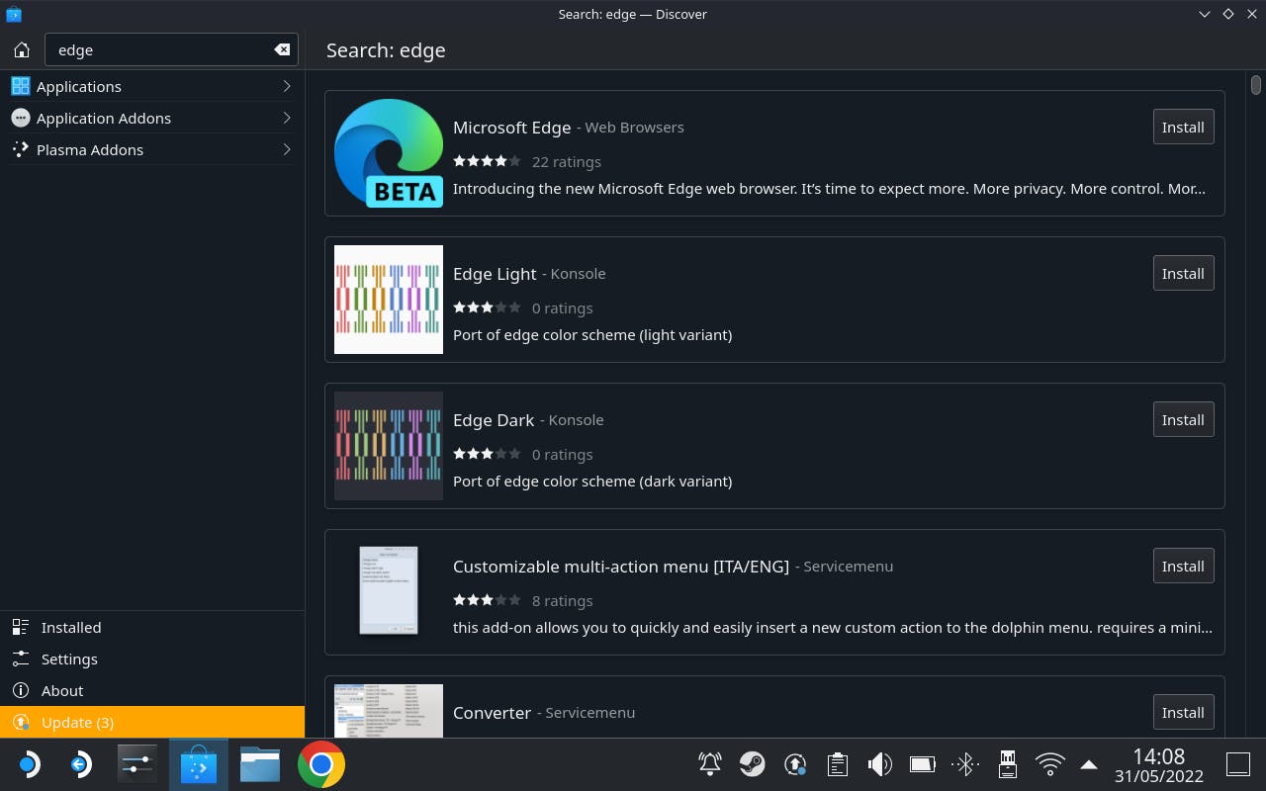Open the Update (3) page
1266x791 pixels.
tap(152, 722)
